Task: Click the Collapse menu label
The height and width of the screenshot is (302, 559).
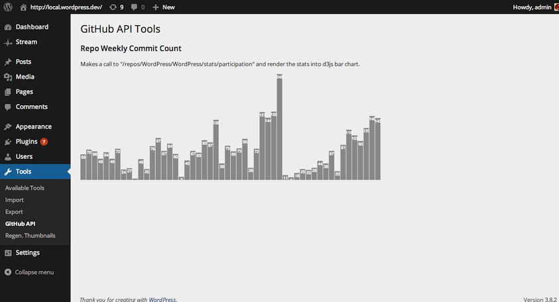Action: coord(34,272)
